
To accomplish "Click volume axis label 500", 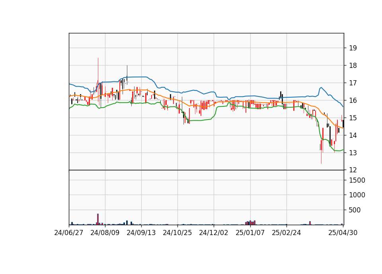I will 355,210.
